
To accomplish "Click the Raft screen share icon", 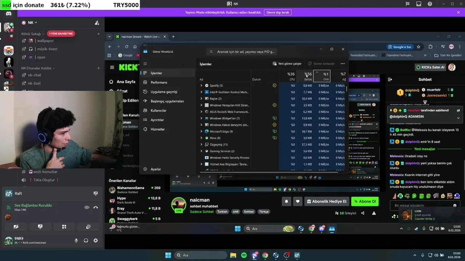I will pos(96,194).
